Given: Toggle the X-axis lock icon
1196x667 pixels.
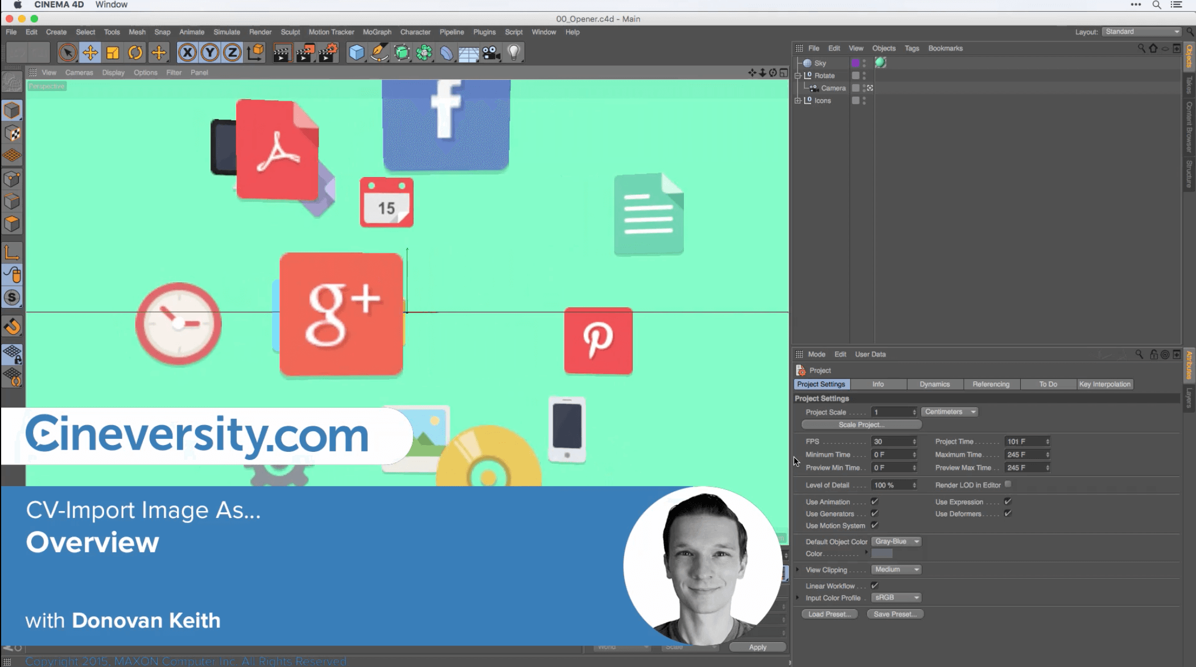Looking at the screenshot, I should 187,53.
